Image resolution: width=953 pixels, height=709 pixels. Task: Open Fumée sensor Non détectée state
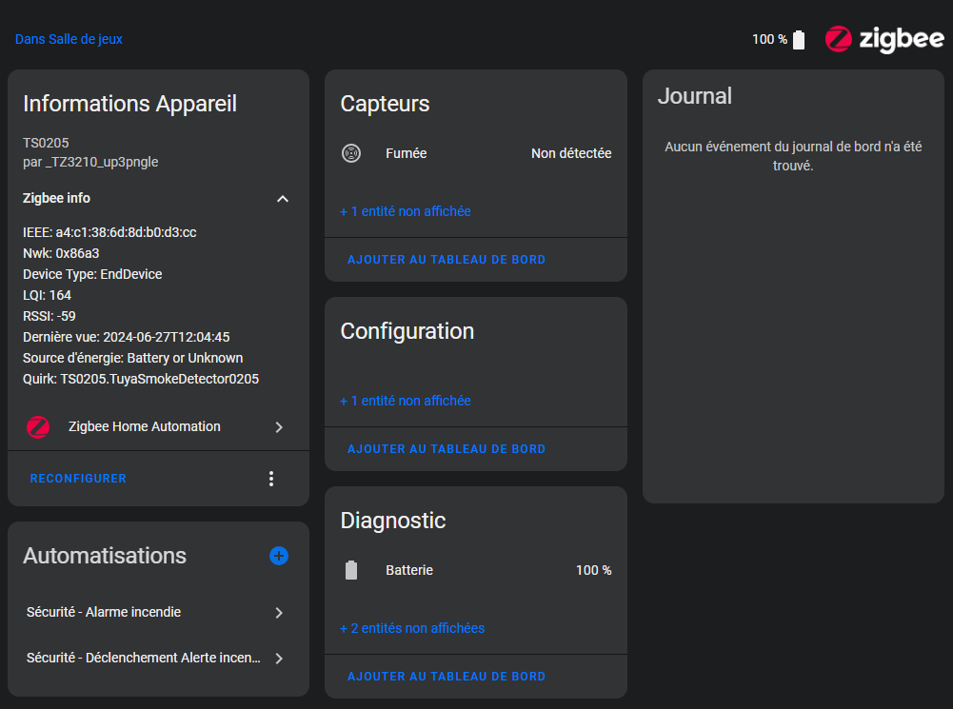pos(570,153)
